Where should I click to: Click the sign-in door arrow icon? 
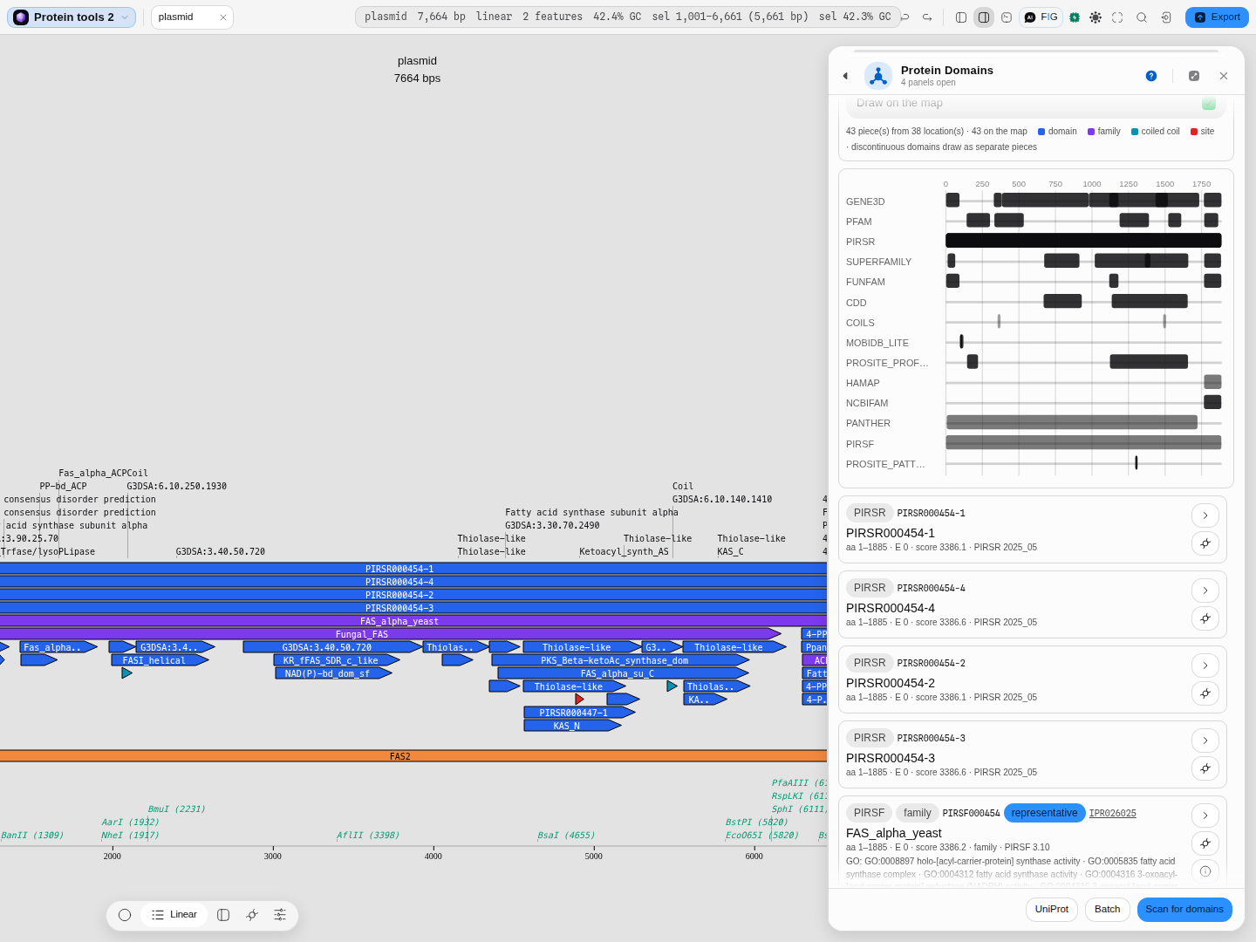pos(1166,17)
